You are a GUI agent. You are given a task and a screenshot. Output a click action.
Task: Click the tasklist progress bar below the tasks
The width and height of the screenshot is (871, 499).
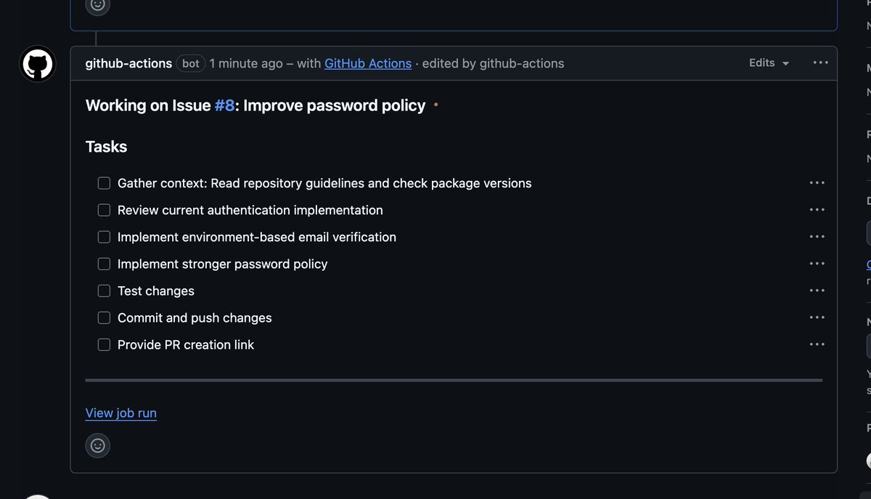453,379
